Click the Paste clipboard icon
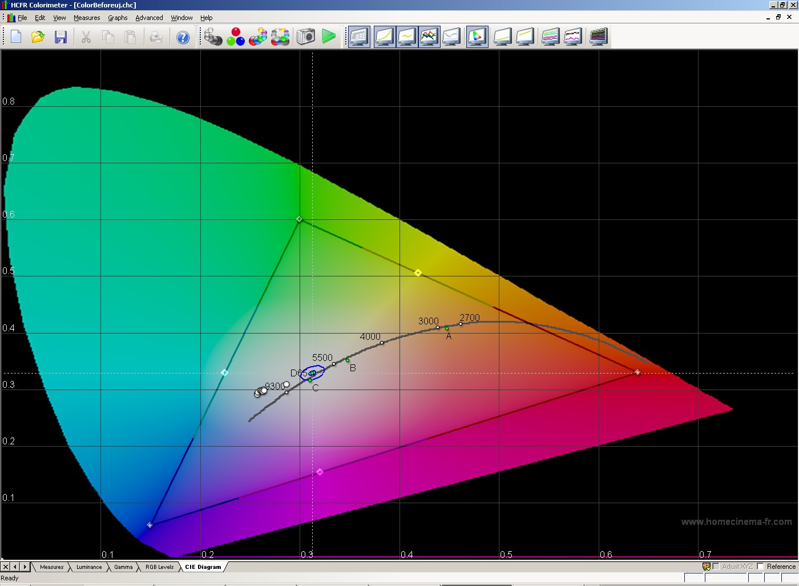Image resolution: width=799 pixels, height=586 pixels. 130,37
